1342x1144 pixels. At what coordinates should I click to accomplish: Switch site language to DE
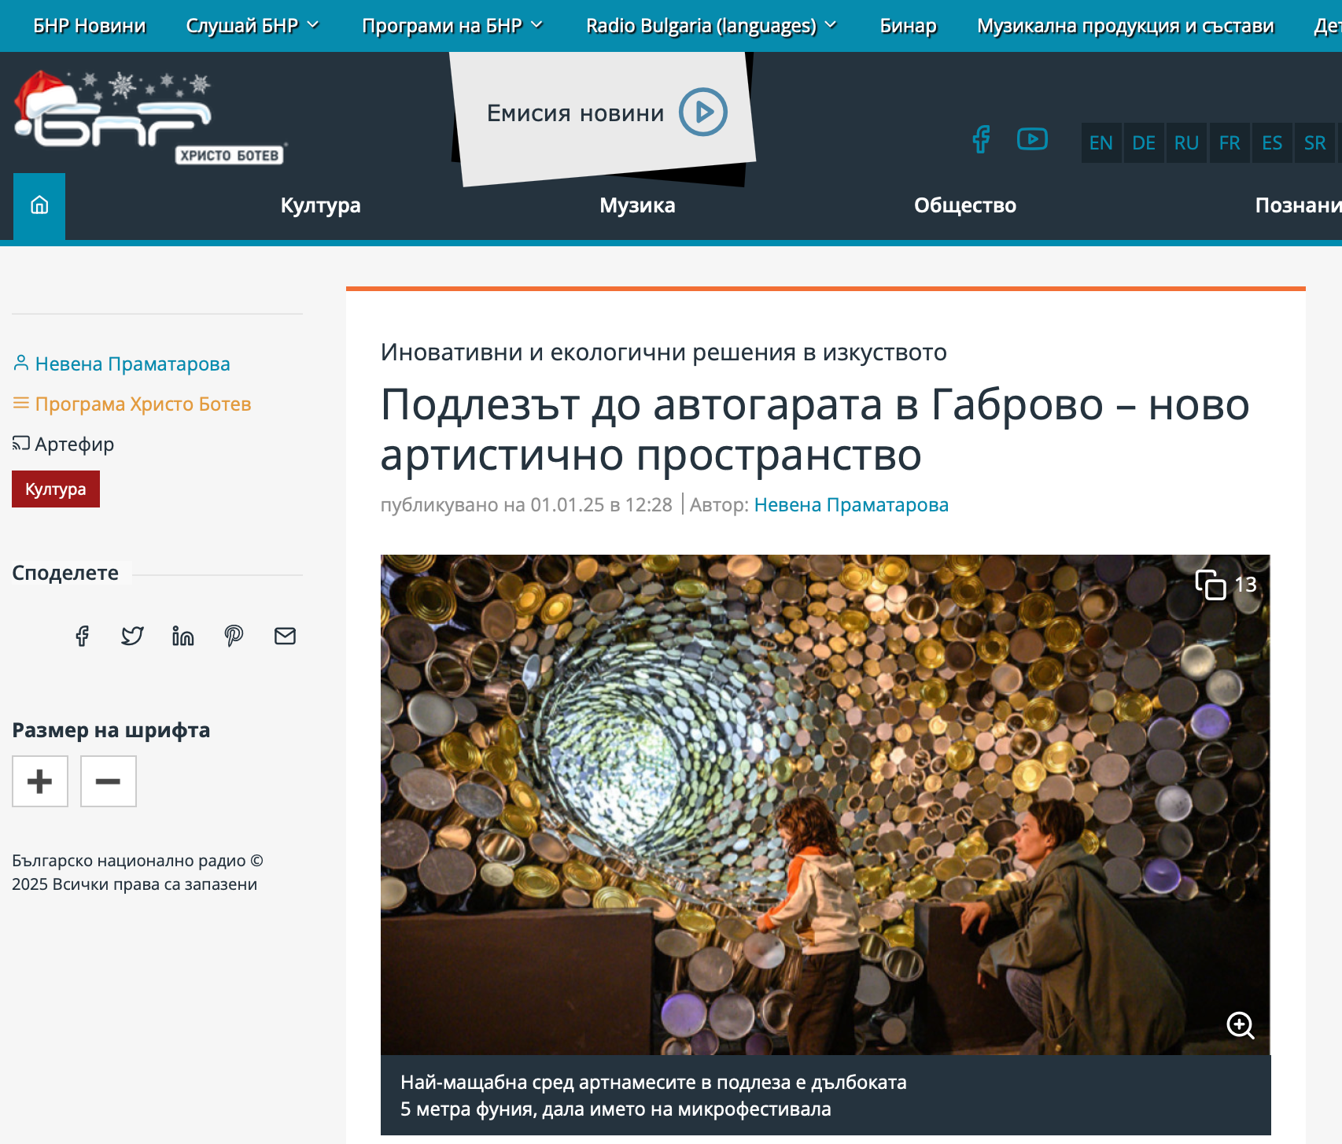click(1144, 142)
